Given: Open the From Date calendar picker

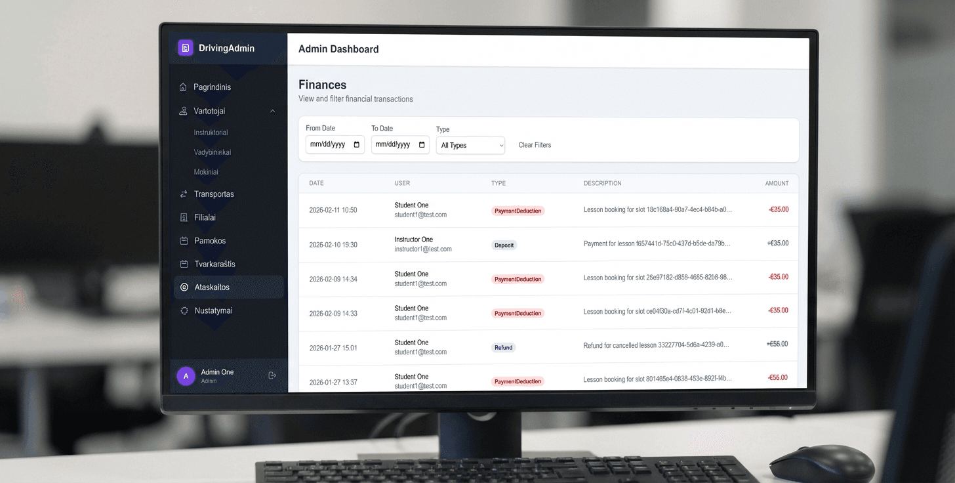Looking at the screenshot, I should [x=357, y=144].
